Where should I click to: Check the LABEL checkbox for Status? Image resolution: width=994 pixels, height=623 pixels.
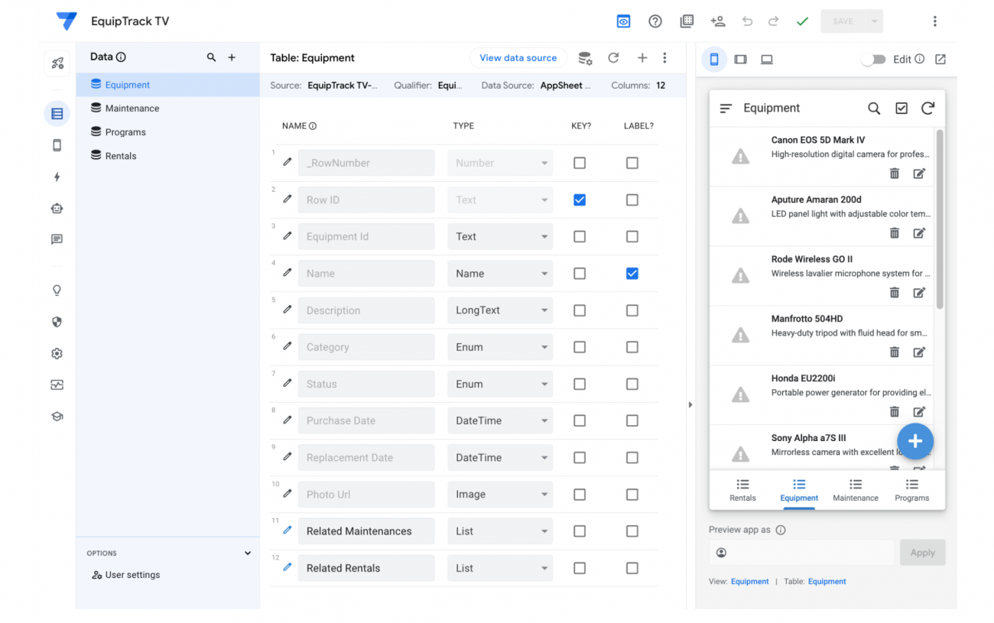[x=632, y=384]
